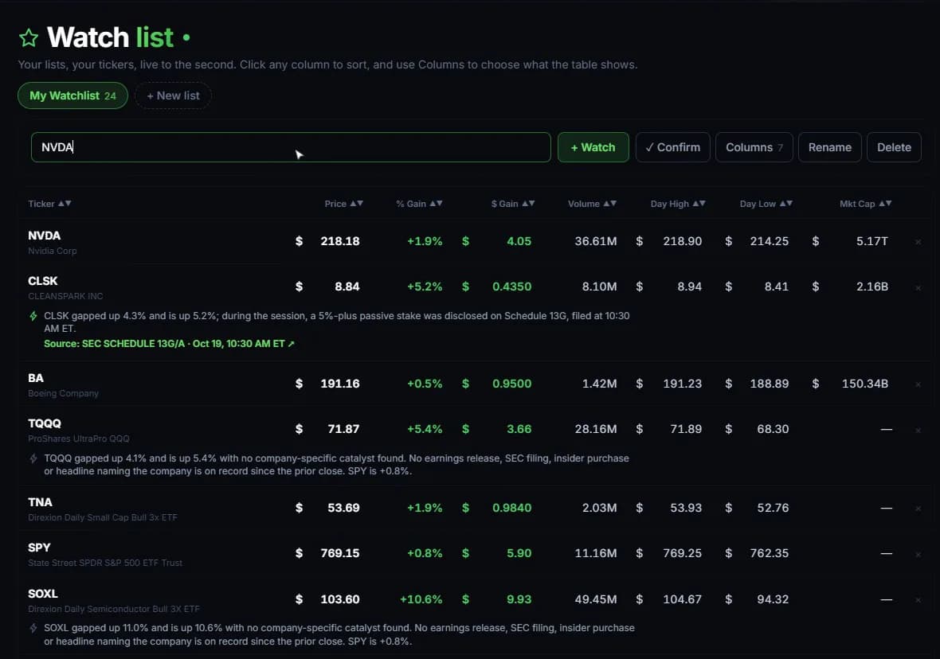
Task: Click the CLSK ticker symbol
Action: (42, 281)
